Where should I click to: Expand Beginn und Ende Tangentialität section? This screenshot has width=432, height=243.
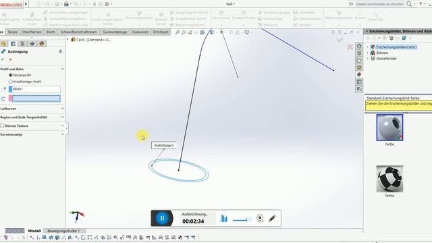point(63,117)
